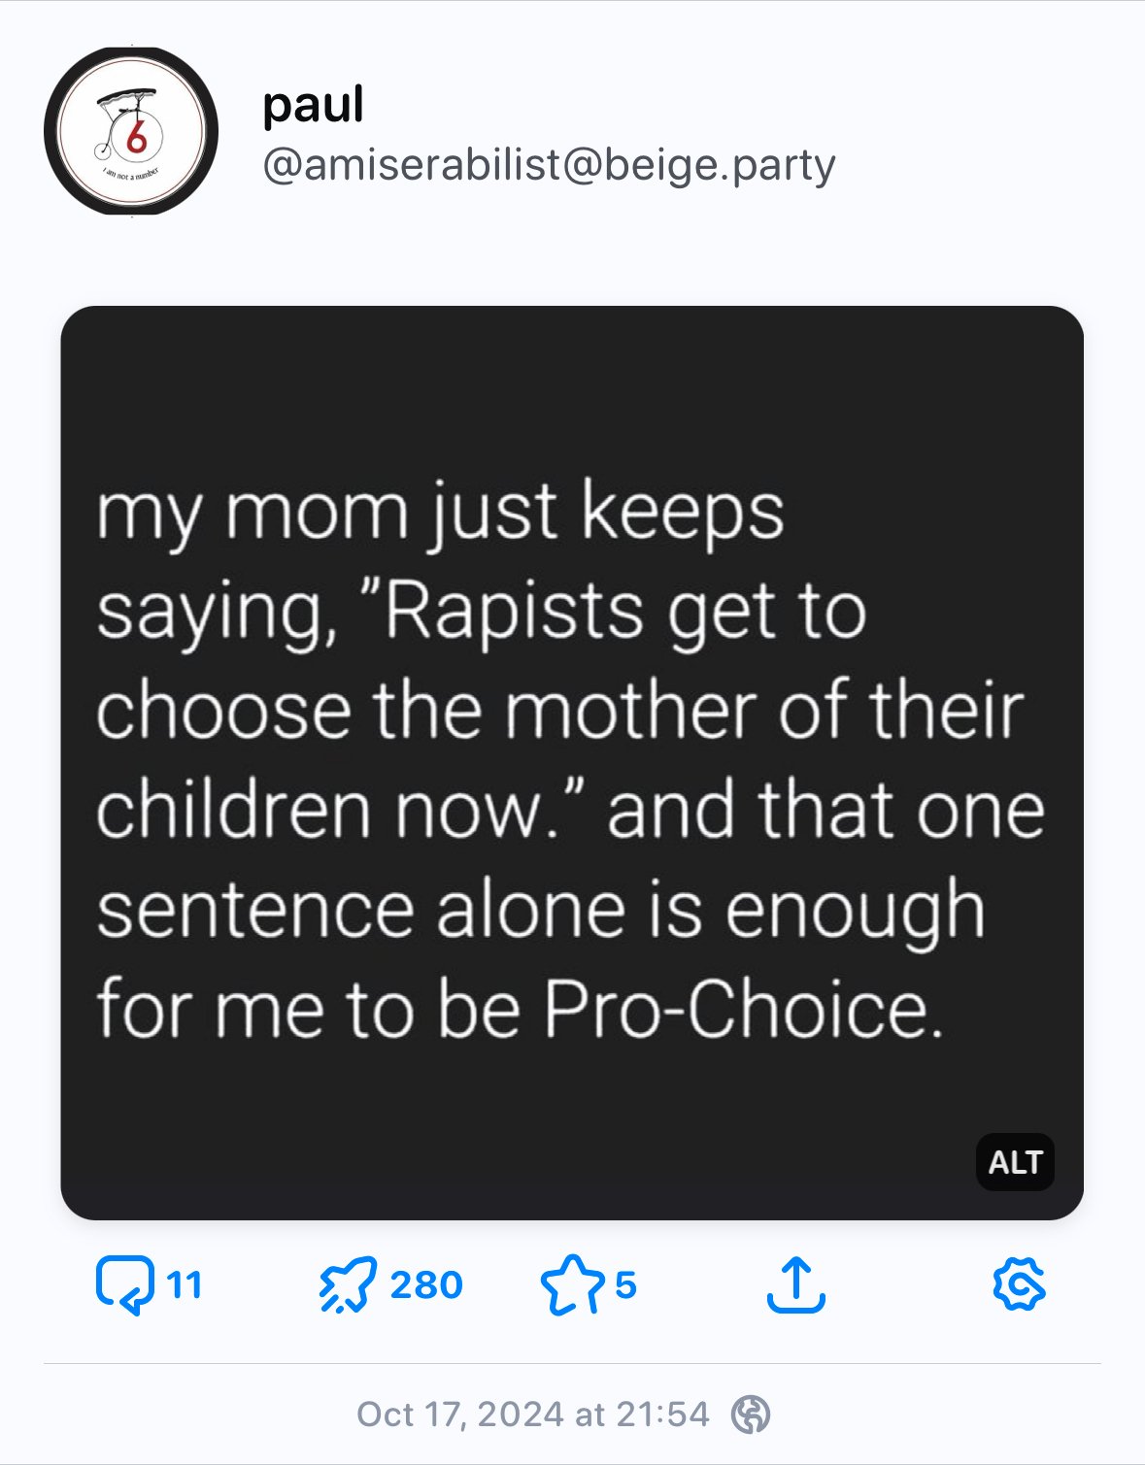Open the post options gear icon
The height and width of the screenshot is (1465, 1145).
pyautogui.click(x=1019, y=1283)
